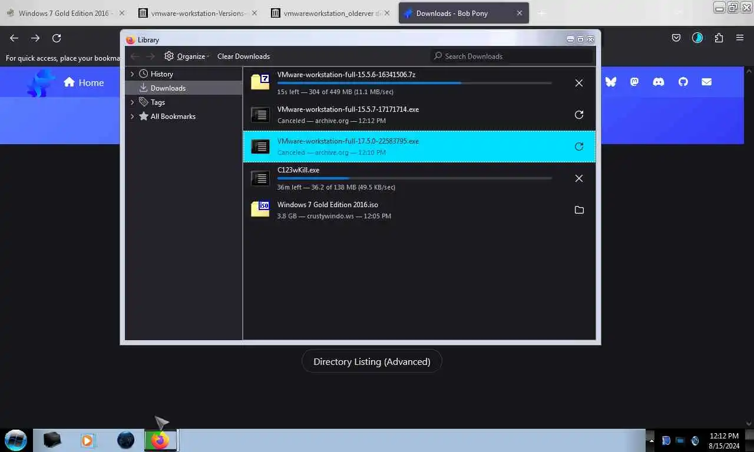Image resolution: width=754 pixels, height=452 pixels.
Task: Focus the Search Downloads field
Action: [511, 56]
